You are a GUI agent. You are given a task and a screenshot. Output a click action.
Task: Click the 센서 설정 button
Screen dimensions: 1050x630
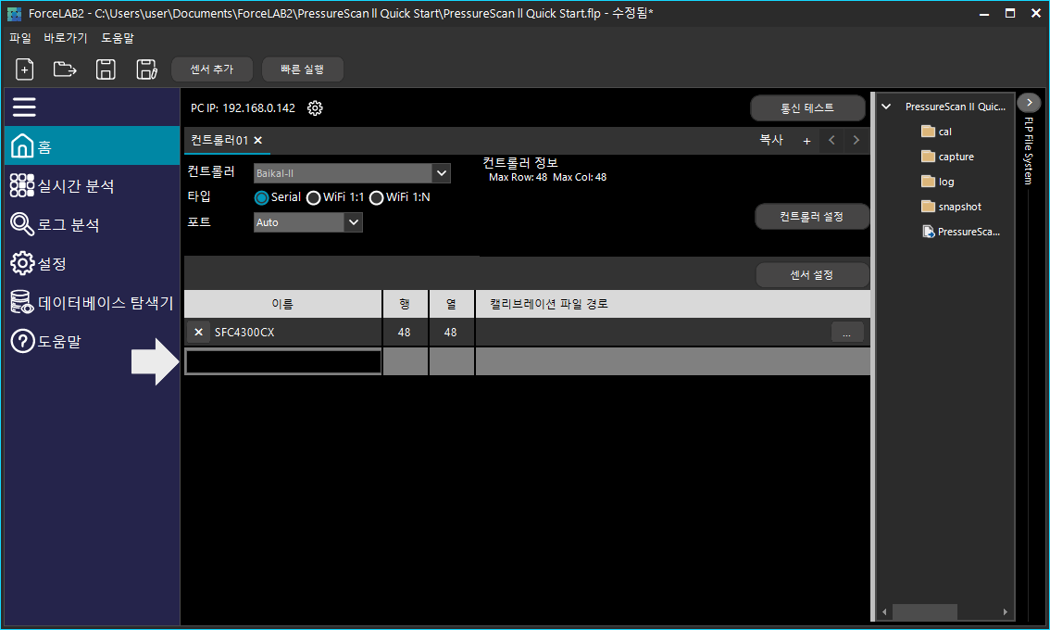tap(812, 275)
